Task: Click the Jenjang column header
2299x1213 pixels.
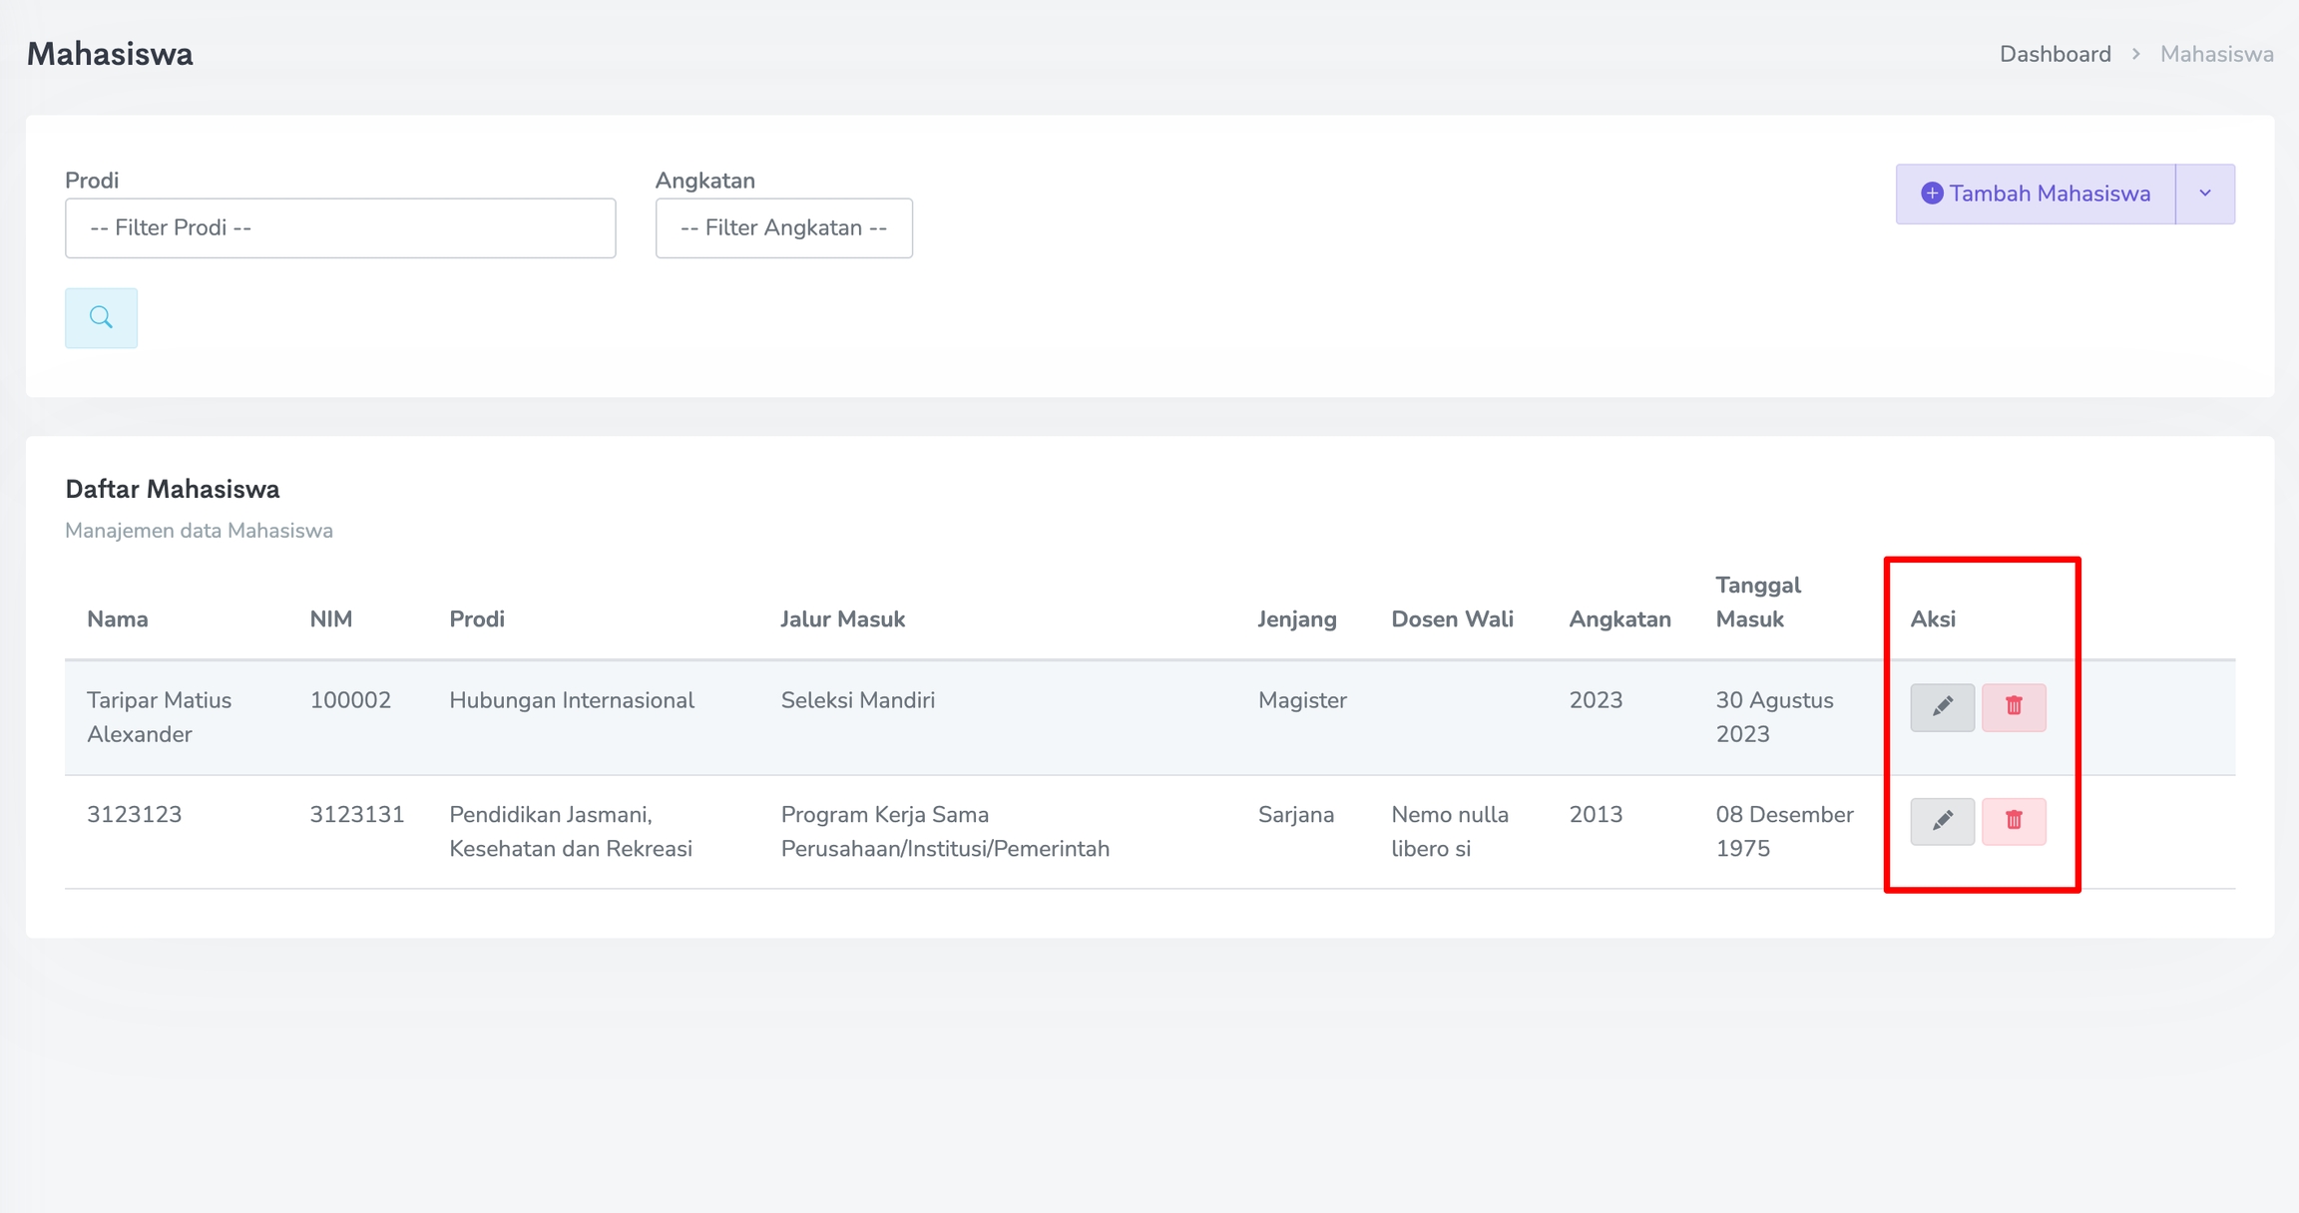Action: pos(1296,619)
